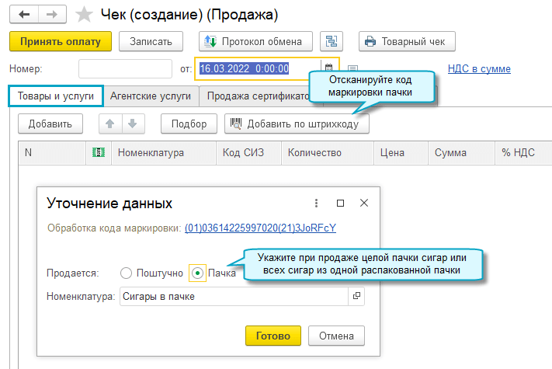This screenshot has height=369, width=552.
Task: Click Подбор button
Action: point(189,124)
